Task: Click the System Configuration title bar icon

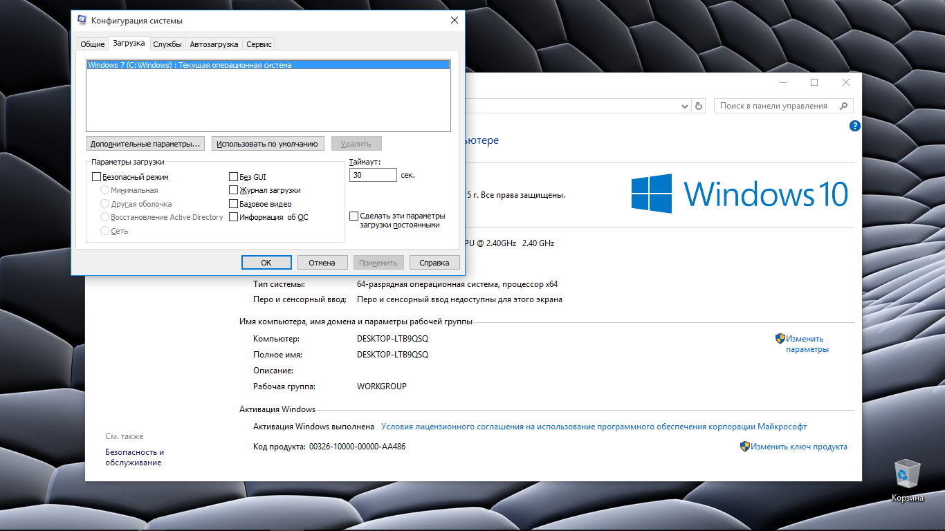Action: pos(82,21)
